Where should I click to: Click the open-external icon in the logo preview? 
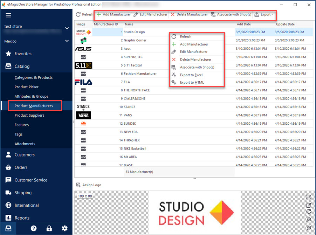tap(309, 205)
